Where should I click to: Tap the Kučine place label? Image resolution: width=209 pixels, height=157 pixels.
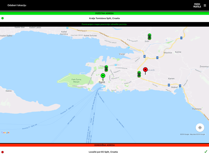coord(178,52)
